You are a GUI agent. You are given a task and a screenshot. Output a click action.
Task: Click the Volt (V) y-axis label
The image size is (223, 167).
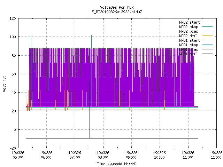click(4, 83)
